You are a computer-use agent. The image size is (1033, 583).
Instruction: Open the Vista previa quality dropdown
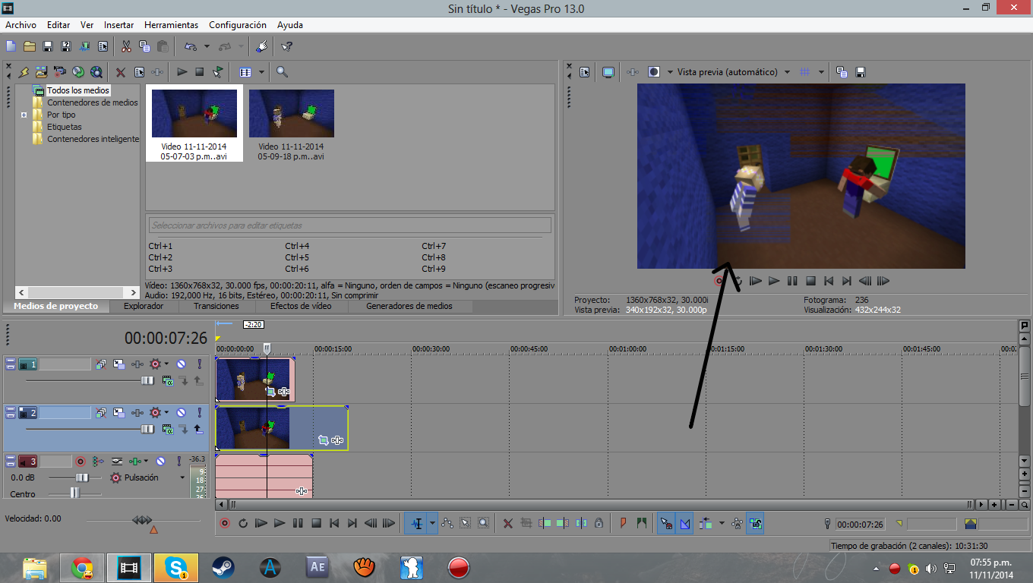787,72
